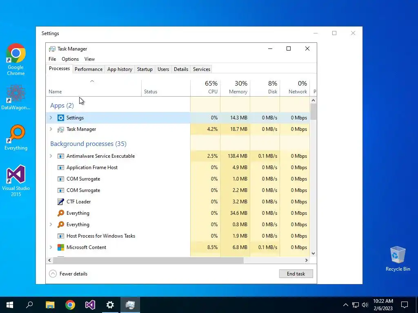Click the scroll right arrow
The height and width of the screenshot is (313, 418).
tap(307, 260)
